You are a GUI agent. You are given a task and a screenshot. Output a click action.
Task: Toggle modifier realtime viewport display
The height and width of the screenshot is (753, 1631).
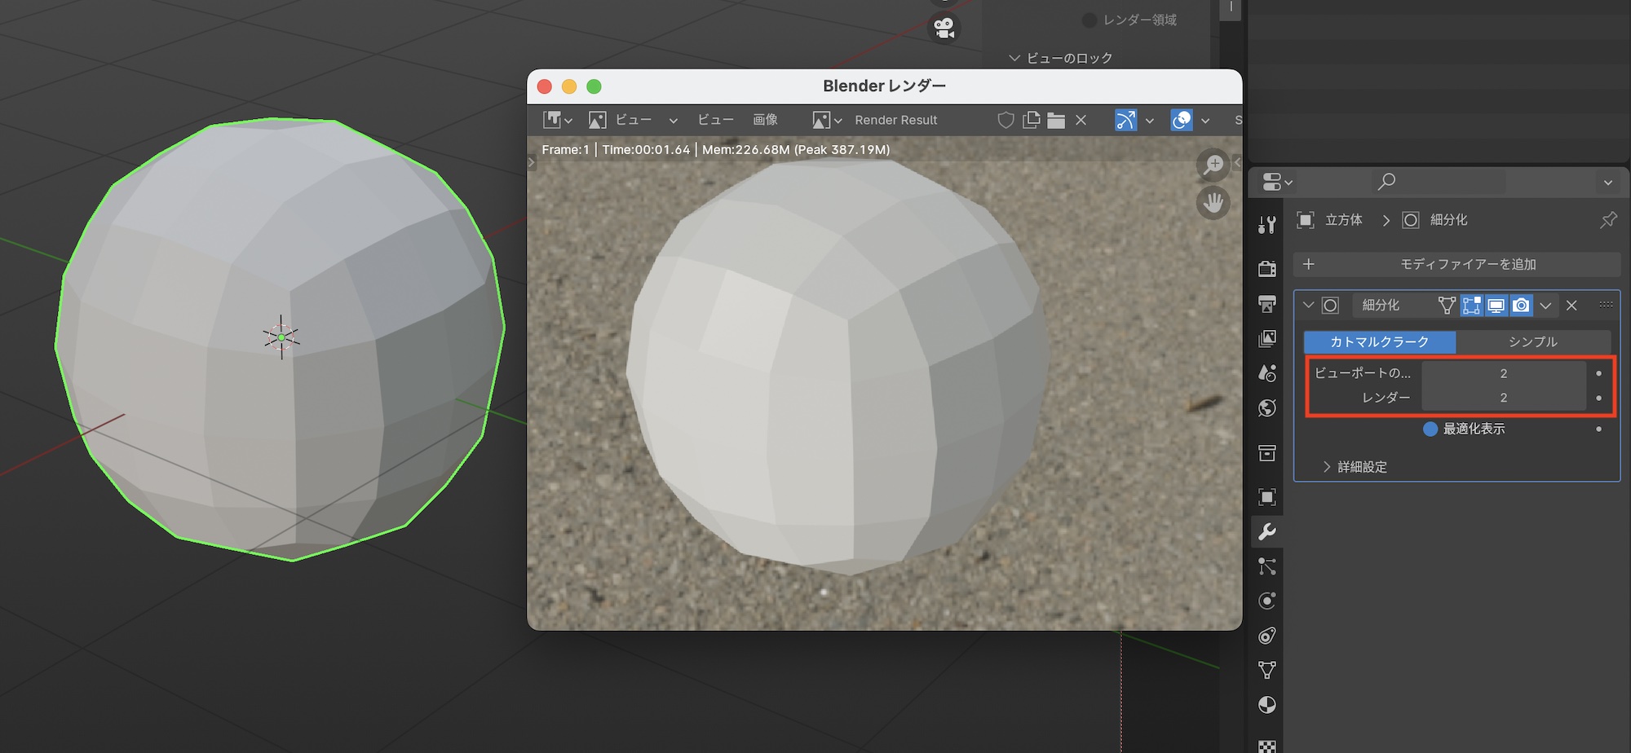point(1496,306)
